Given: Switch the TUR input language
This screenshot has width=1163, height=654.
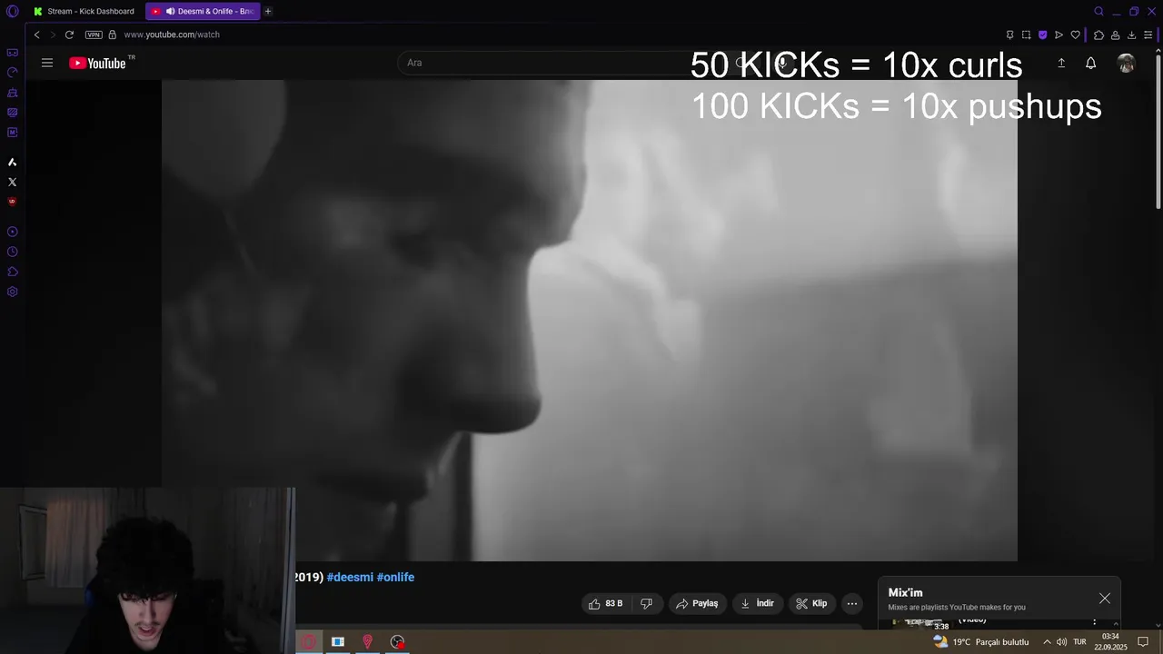Looking at the screenshot, I should pyautogui.click(x=1080, y=641).
